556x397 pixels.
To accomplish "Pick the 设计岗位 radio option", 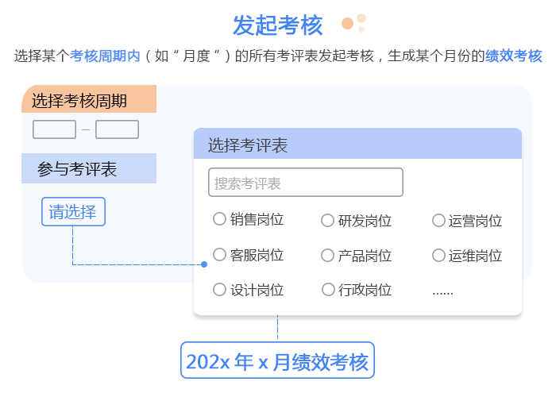I will tap(220, 290).
